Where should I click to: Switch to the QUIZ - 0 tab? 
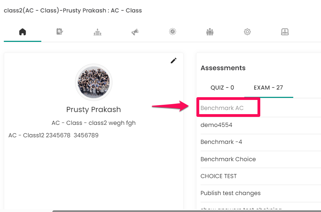[x=222, y=87]
